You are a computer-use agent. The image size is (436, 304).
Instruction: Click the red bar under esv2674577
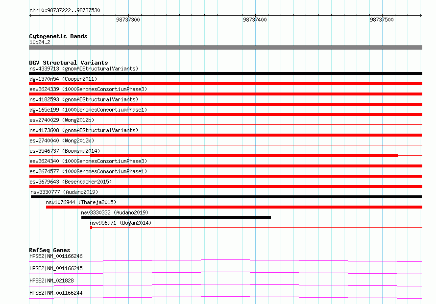click(x=225, y=176)
